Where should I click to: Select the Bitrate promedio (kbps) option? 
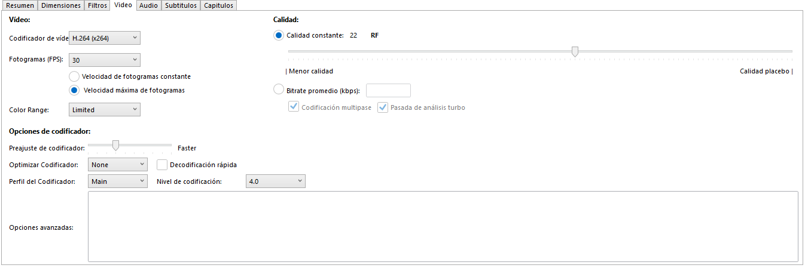279,90
